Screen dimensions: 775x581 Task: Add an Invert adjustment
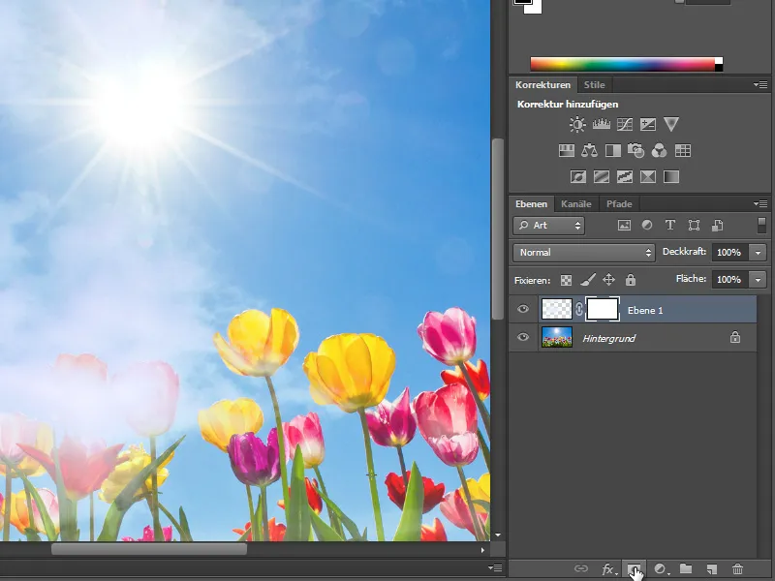(577, 176)
